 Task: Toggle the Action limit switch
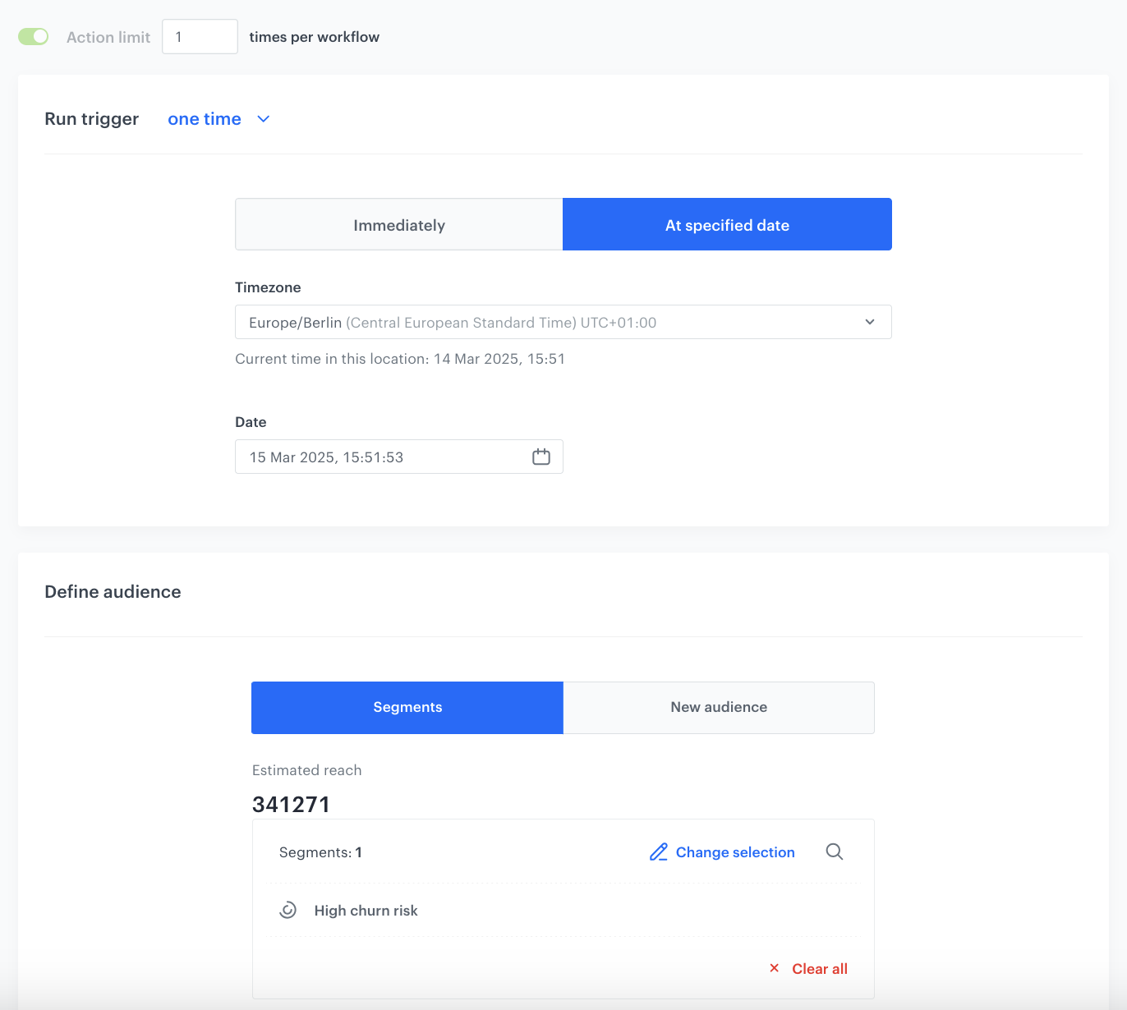34,37
